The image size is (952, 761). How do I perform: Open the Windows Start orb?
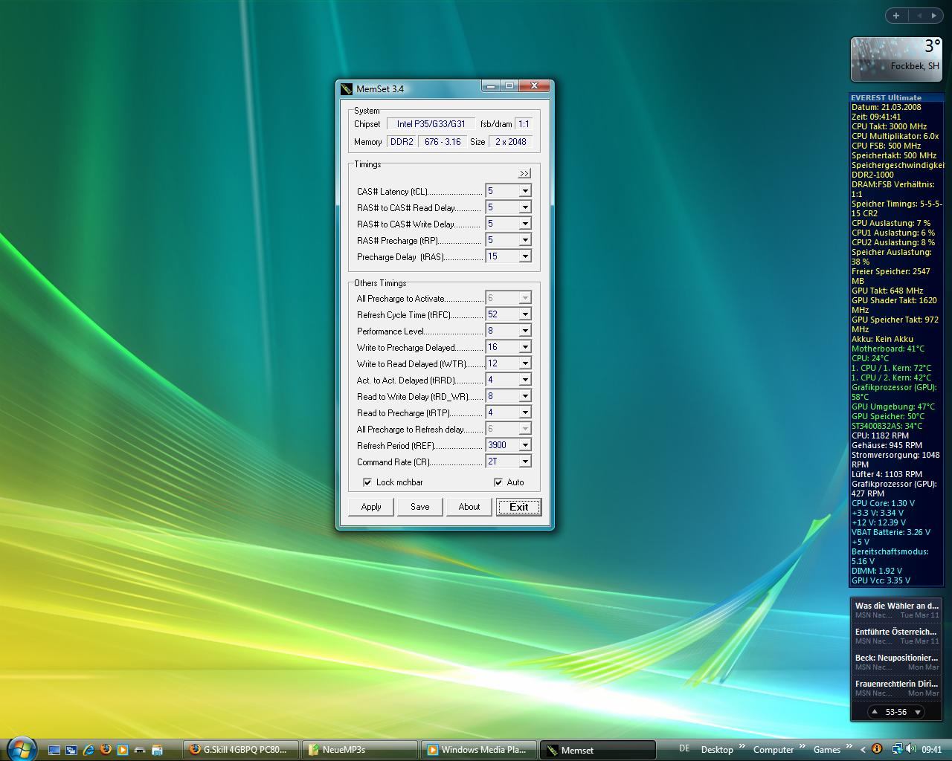pos(21,748)
